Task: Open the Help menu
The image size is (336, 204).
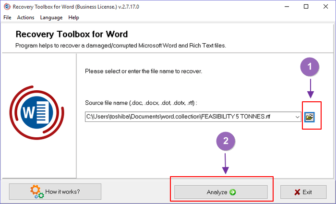Action: 73,18
